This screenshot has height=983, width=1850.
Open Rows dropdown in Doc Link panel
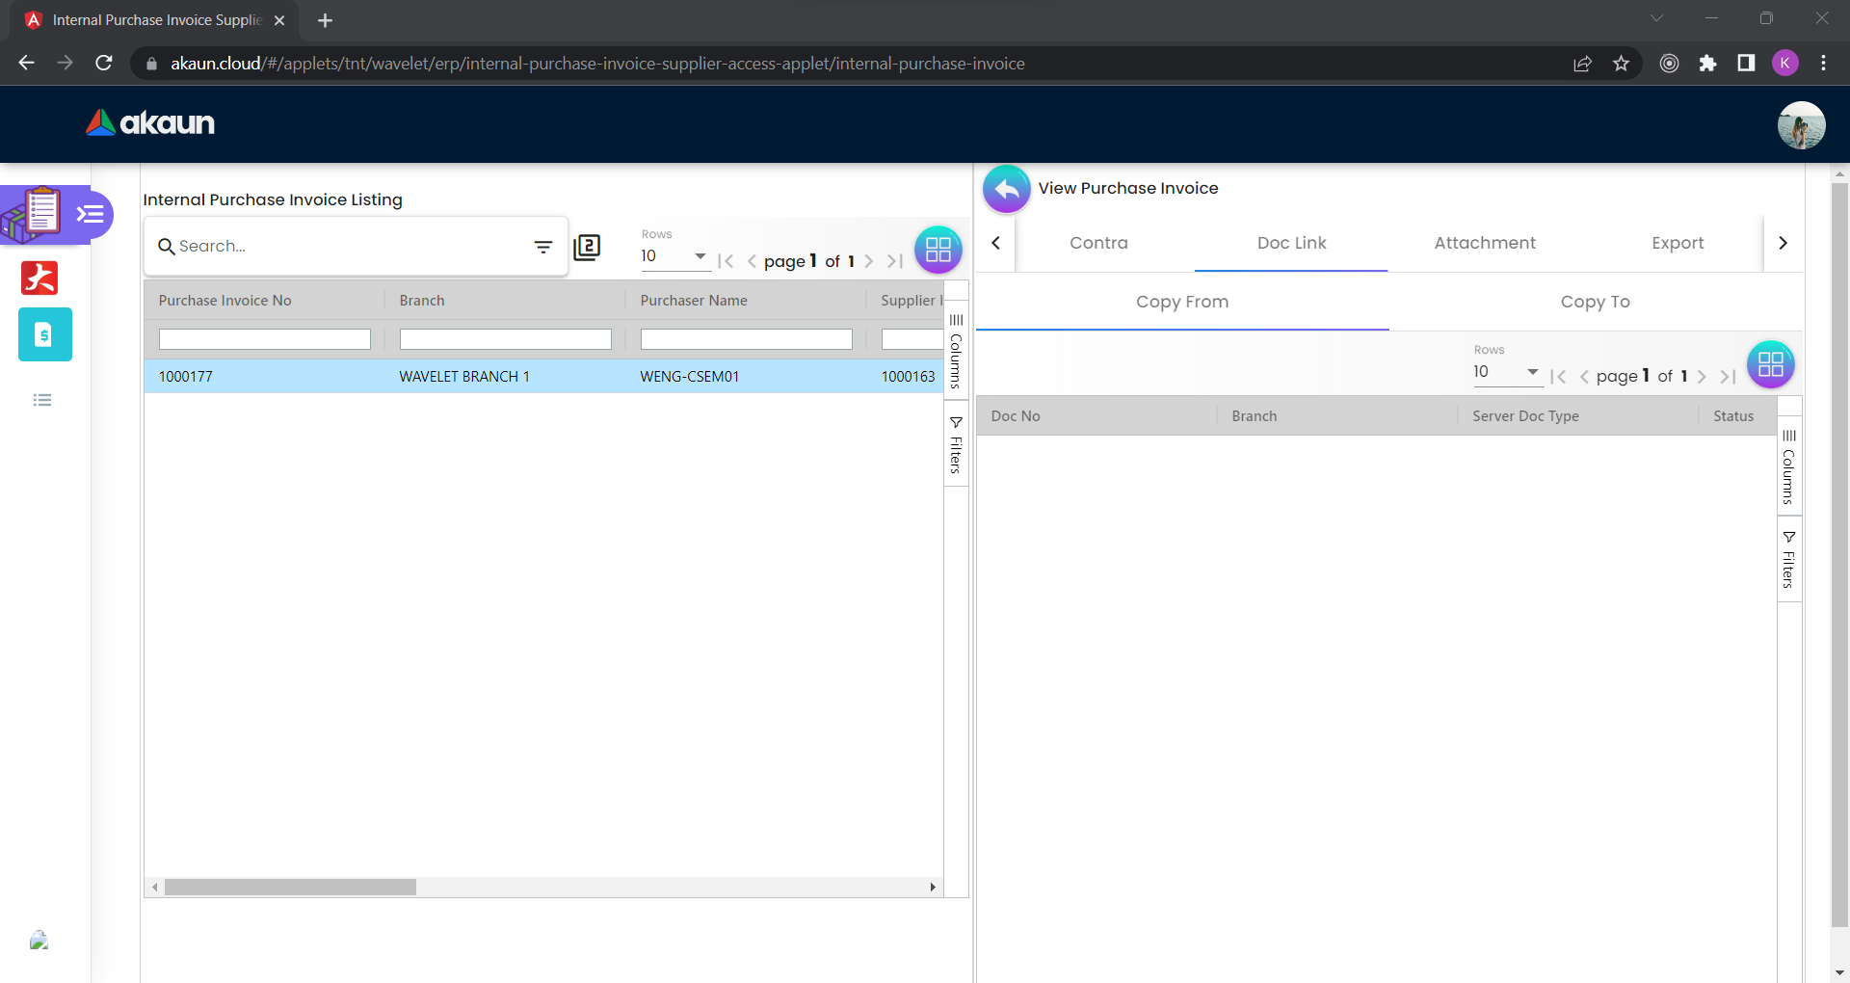(x=1507, y=372)
